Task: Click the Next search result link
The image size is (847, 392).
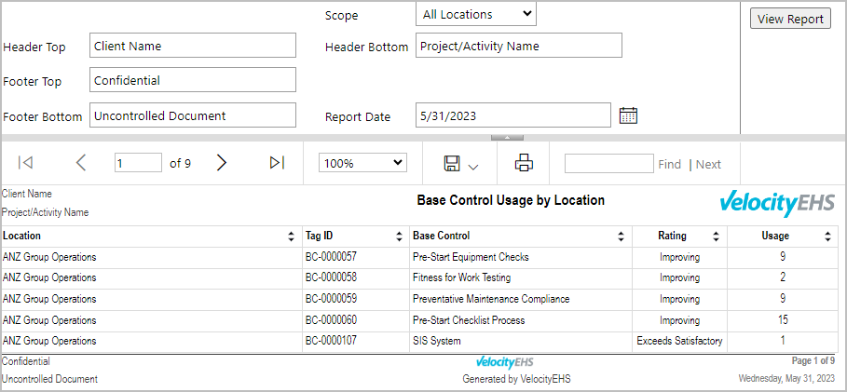Action: (x=708, y=164)
